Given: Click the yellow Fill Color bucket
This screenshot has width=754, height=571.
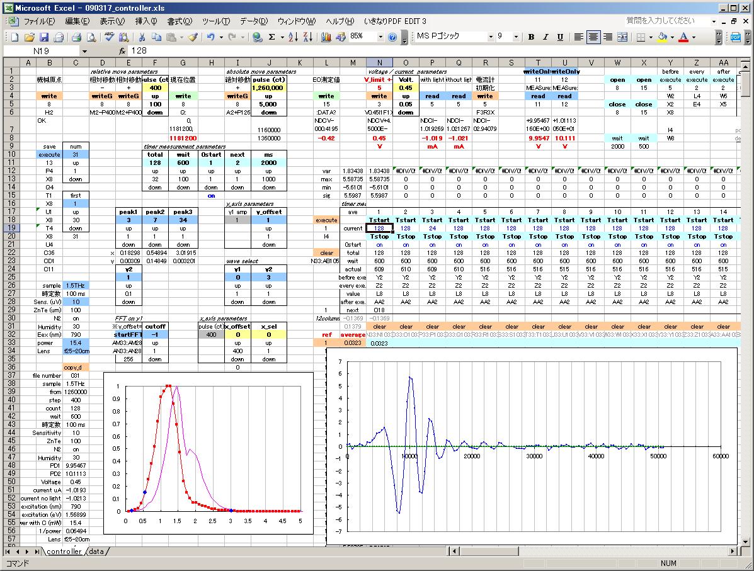Looking at the screenshot, I should point(662,37).
